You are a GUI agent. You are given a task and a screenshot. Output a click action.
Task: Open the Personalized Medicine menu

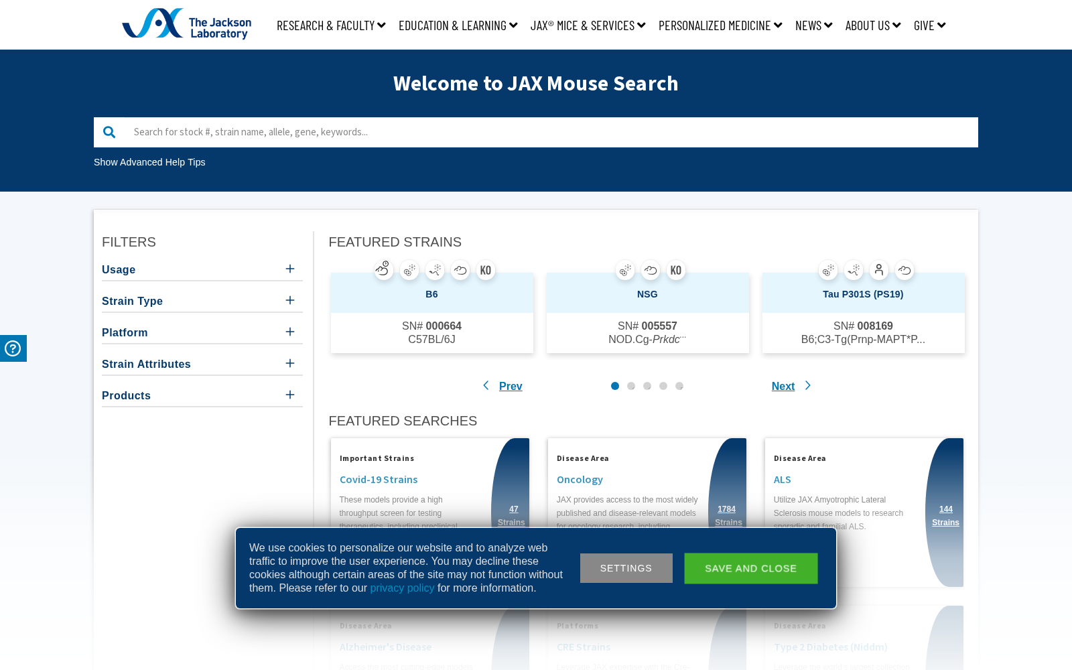point(720,25)
